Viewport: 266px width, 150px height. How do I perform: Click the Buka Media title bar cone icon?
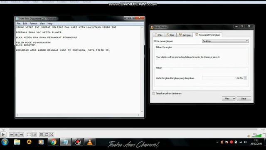point(152,27)
